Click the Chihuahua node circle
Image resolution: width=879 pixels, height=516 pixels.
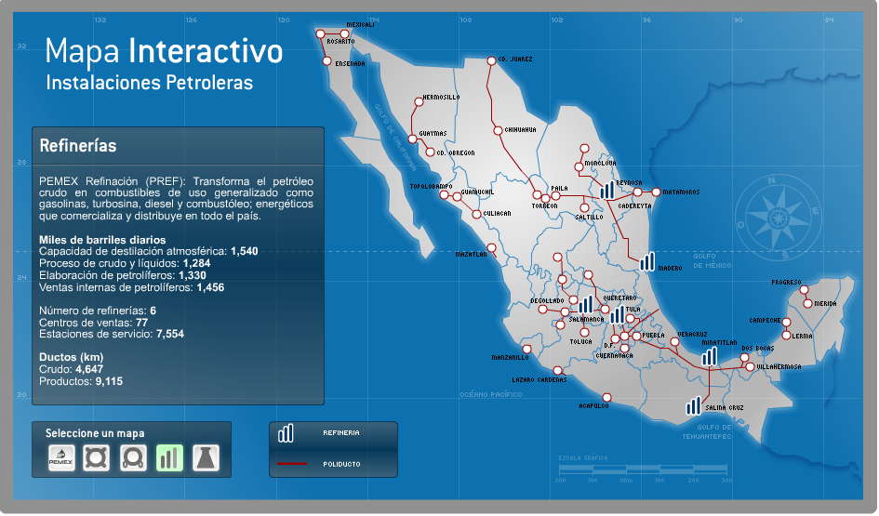tap(498, 130)
